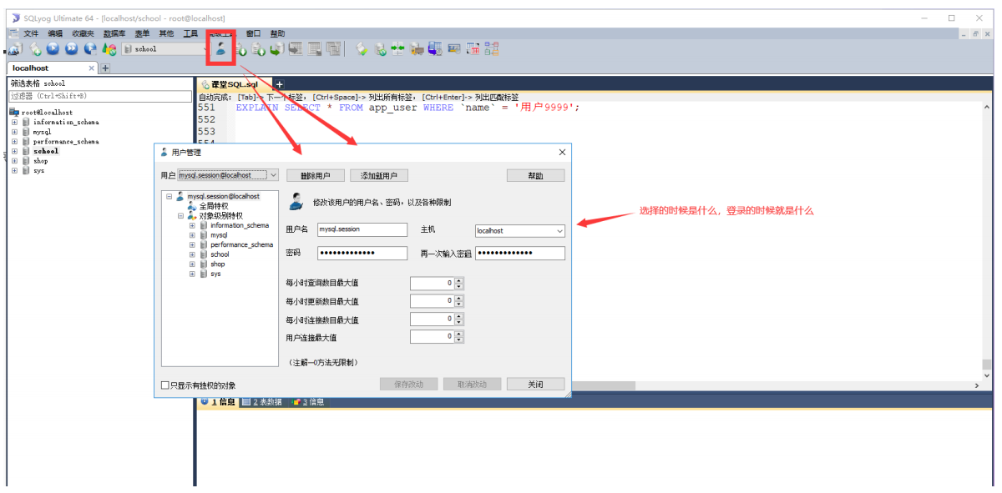1002x493 pixels.
Task: Open the 主机 localhost dropdown
Action: click(520, 230)
